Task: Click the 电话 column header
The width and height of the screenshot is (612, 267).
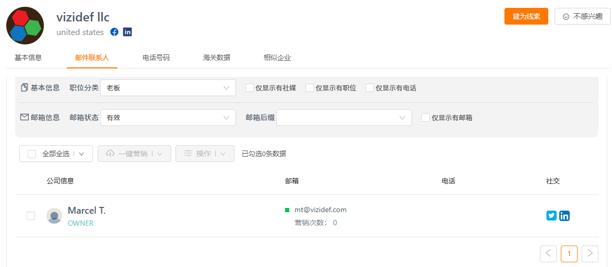Action: pyautogui.click(x=449, y=181)
